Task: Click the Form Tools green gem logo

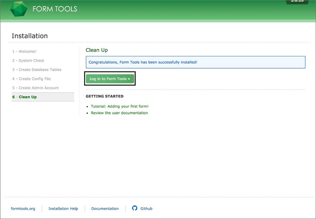Action: pyautogui.click(x=19, y=9)
